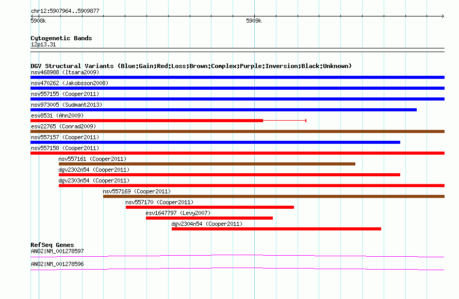This screenshot has height=299, width=459.
Task: Click the nsv973005 (Sudmant2013) label
Action: (67, 105)
